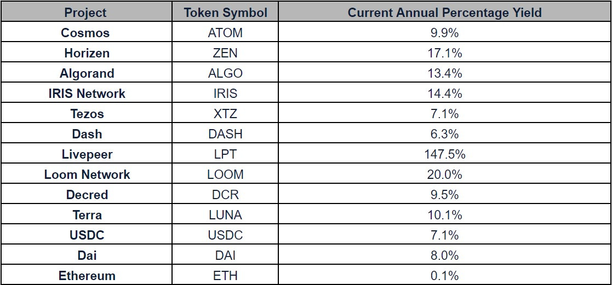Click the 17.1% yield value
The height and width of the screenshot is (285, 612).
tap(444, 53)
